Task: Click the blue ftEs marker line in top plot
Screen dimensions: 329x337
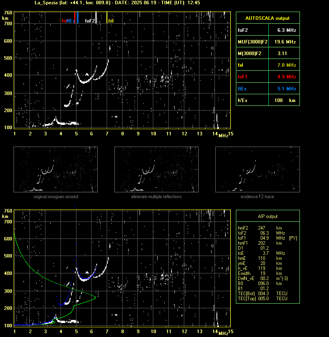Action: point(78,17)
